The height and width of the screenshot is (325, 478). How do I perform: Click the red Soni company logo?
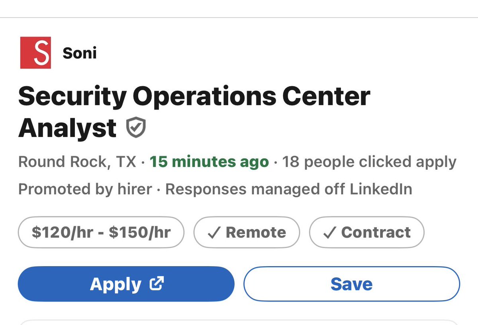(35, 53)
